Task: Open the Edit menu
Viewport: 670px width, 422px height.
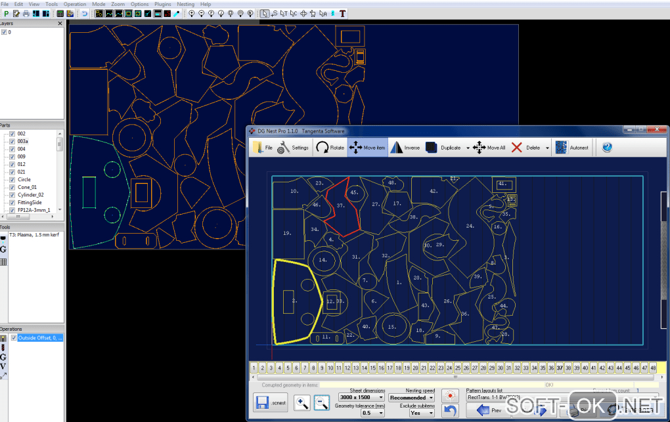Action: (x=18, y=4)
